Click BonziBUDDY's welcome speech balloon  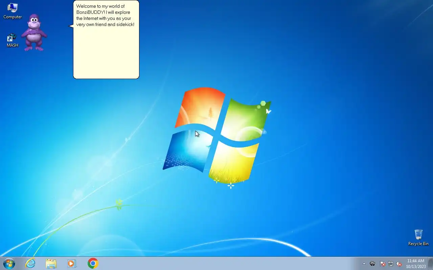tap(106, 39)
